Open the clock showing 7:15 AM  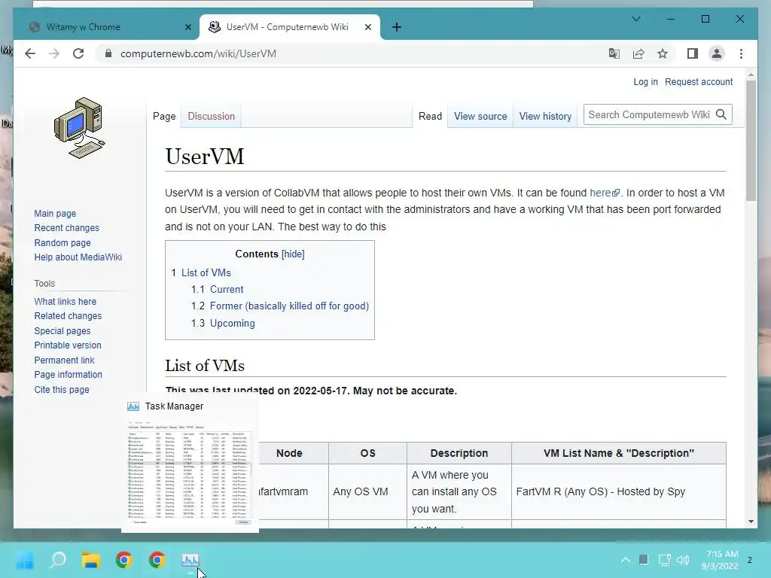click(720, 560)
